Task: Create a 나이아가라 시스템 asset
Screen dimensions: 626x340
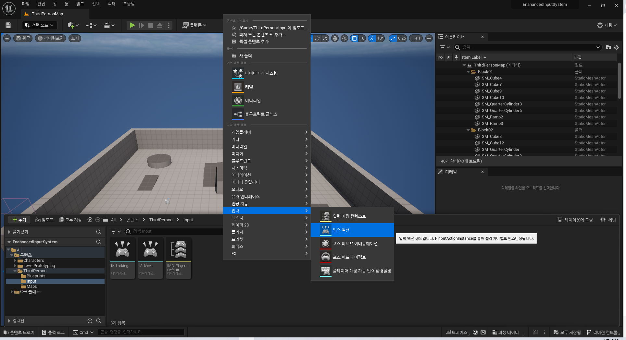Action: coord(267,73)
